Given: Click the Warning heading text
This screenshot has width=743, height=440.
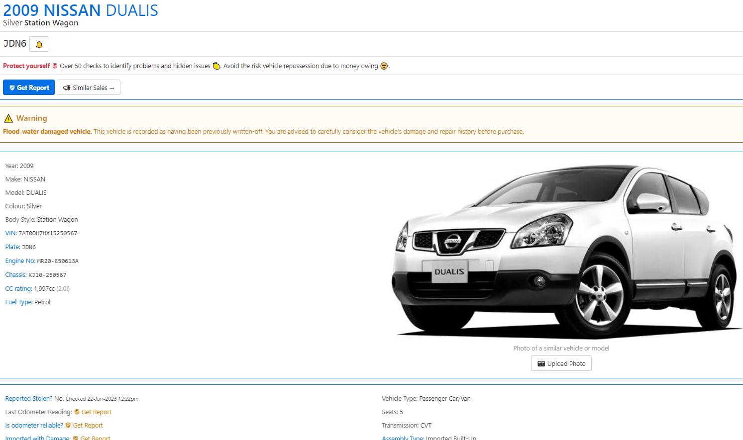Looking at the screenshot, I should coord(31,118).
